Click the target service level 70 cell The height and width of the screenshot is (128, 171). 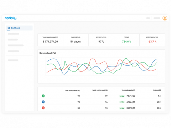[x=79, y=102]
